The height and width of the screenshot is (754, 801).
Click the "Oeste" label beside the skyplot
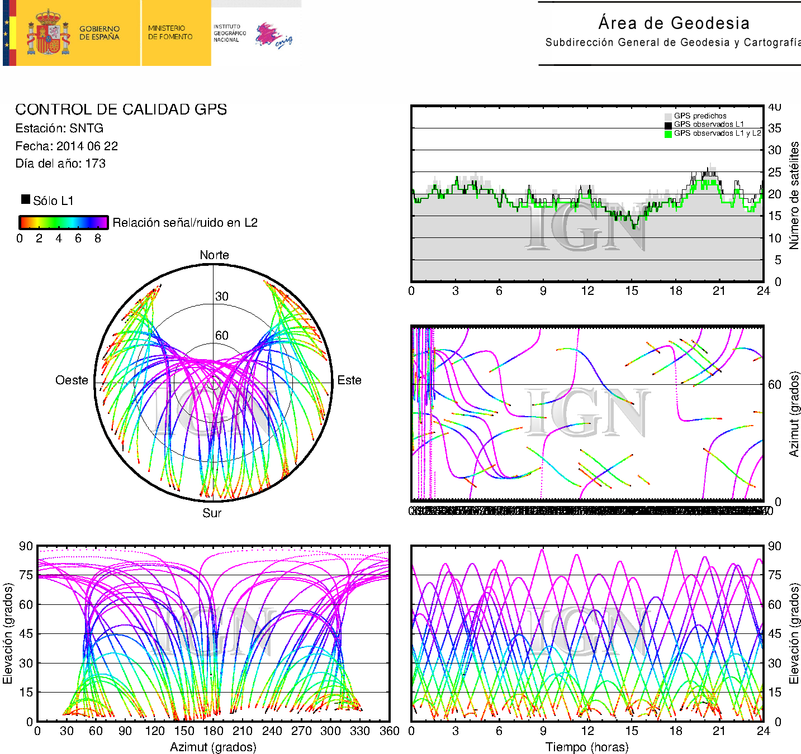tap(72, 380)
